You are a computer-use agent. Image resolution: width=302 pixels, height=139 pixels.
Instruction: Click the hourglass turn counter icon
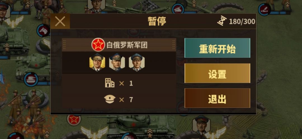[x=222, y=21]
